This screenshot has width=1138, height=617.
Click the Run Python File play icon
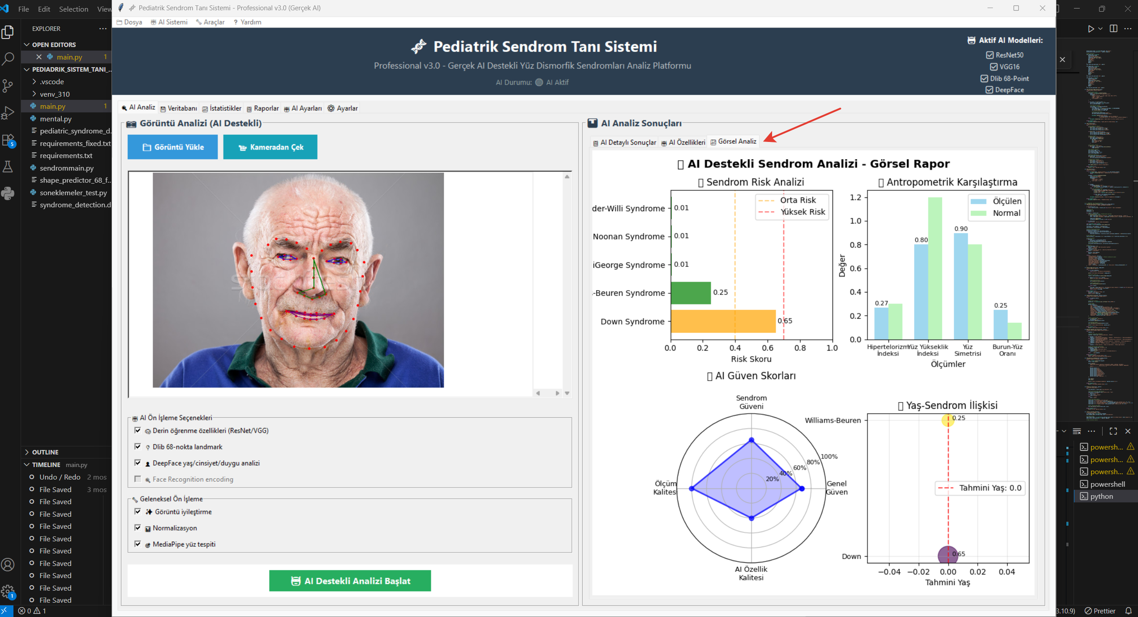coord(1091,29)
